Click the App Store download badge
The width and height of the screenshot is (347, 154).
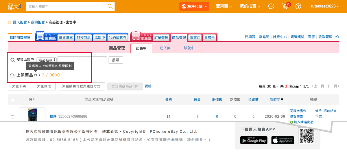click(x=283, y=140)
